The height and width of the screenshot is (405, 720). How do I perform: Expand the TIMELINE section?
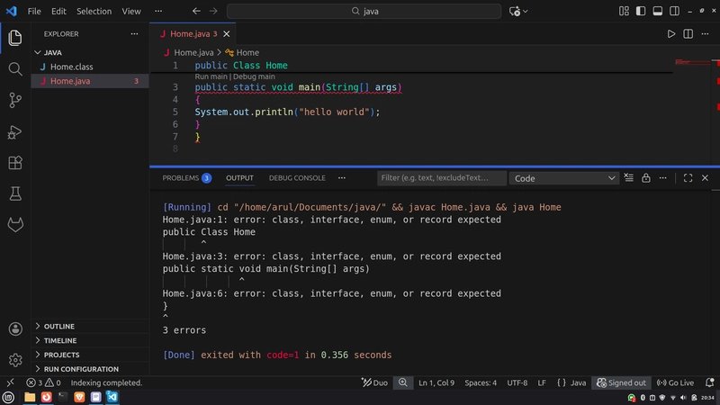pyautogui.click(x=60, y=340)
